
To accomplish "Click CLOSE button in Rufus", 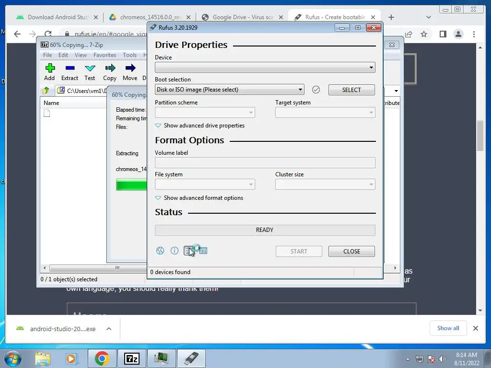I will coord(351,251).
